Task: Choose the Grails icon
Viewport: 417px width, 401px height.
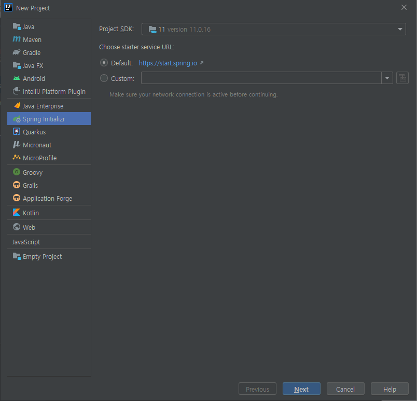Action: coord(17,185)
